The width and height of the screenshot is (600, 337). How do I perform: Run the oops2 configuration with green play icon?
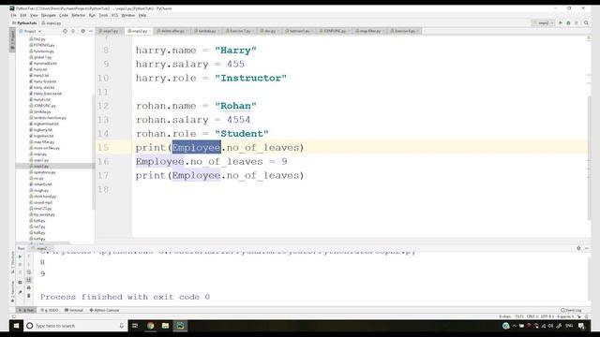coord(561,22)
